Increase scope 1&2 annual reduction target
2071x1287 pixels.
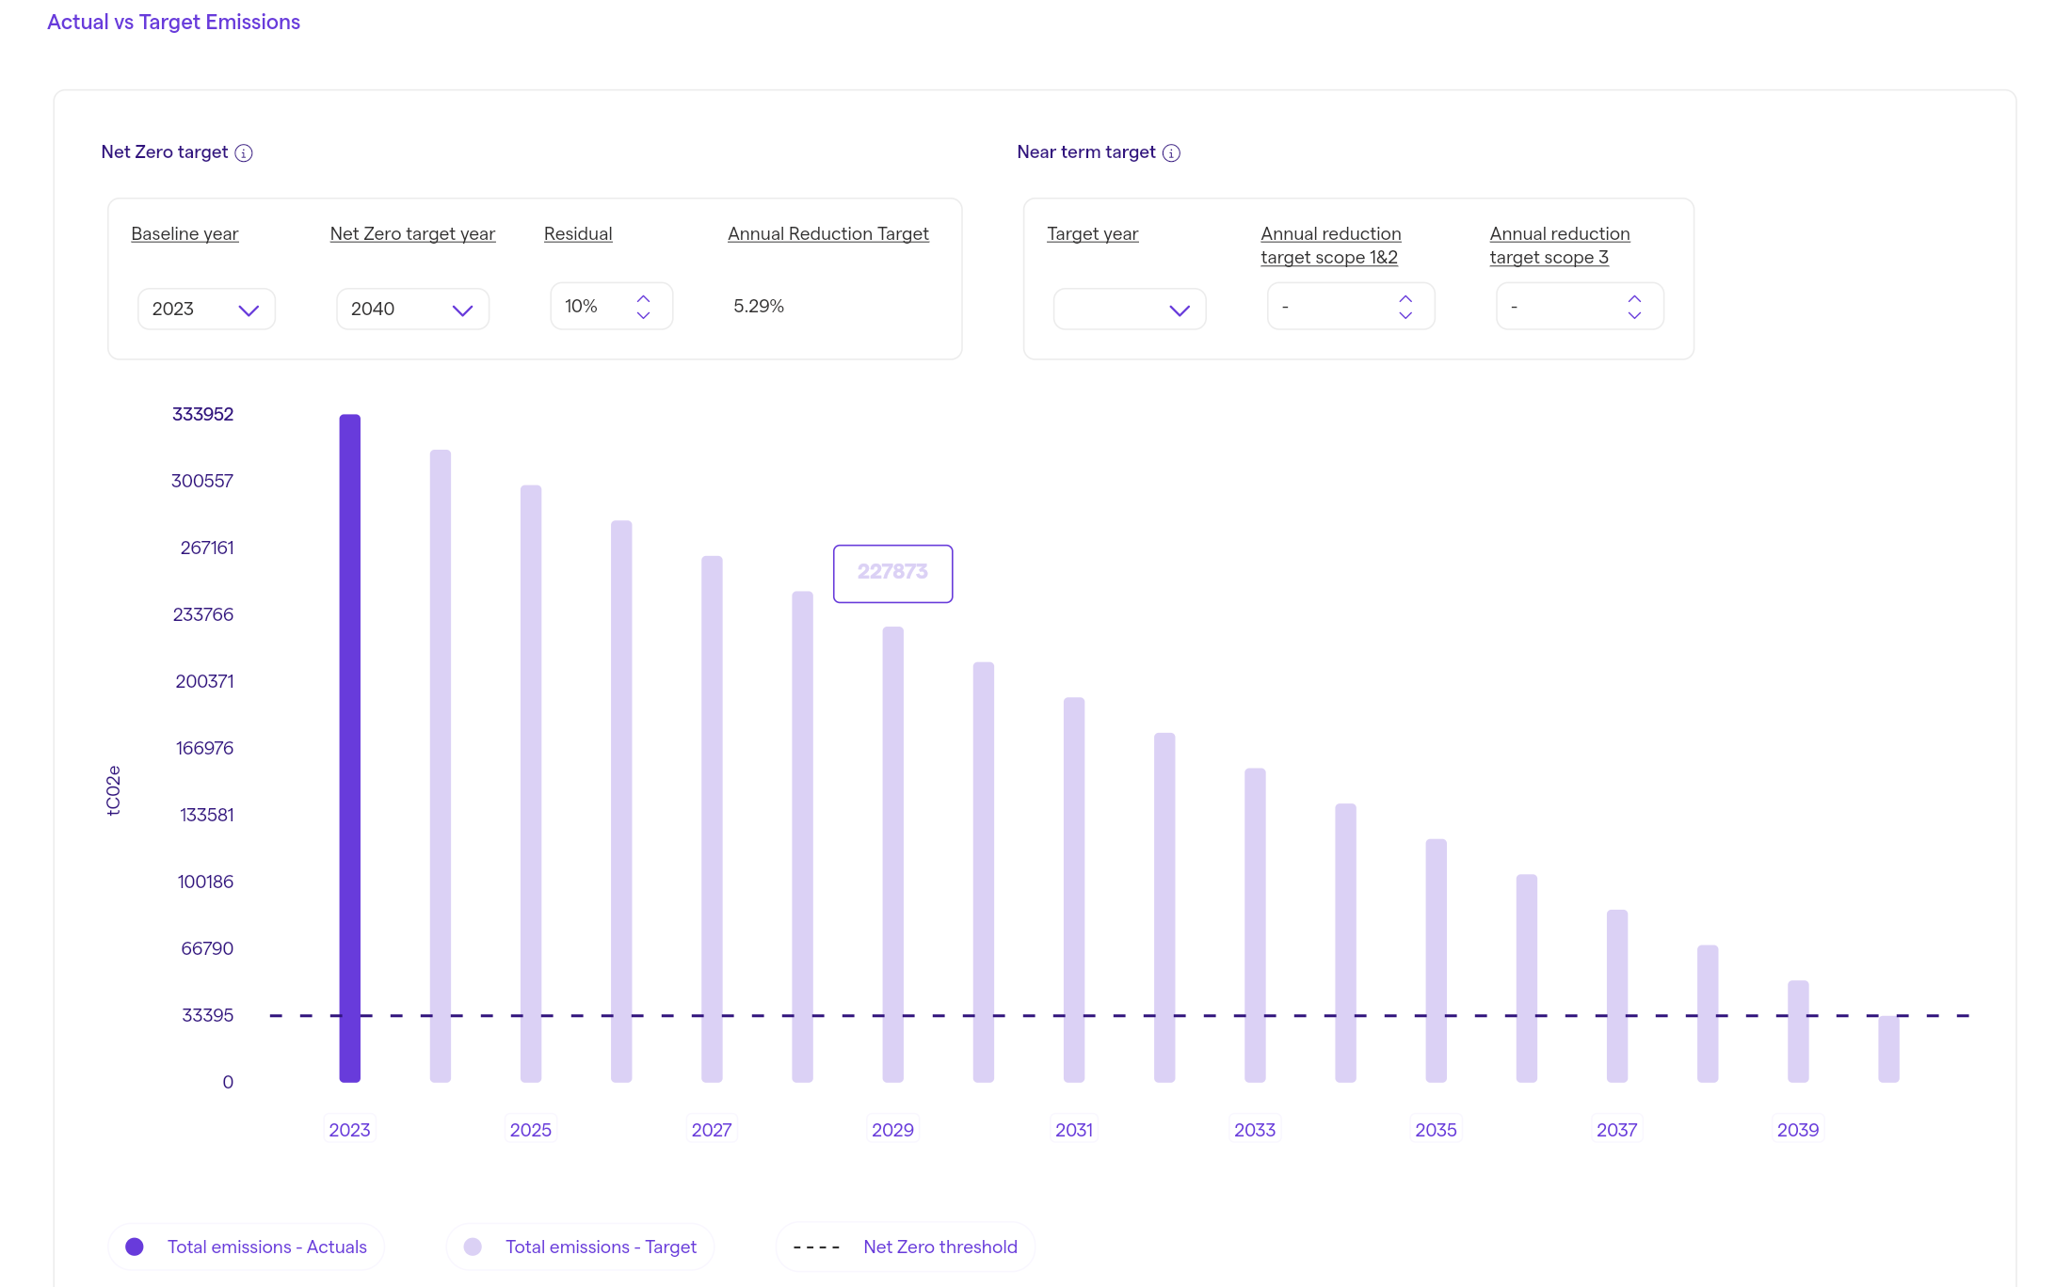1405,298
